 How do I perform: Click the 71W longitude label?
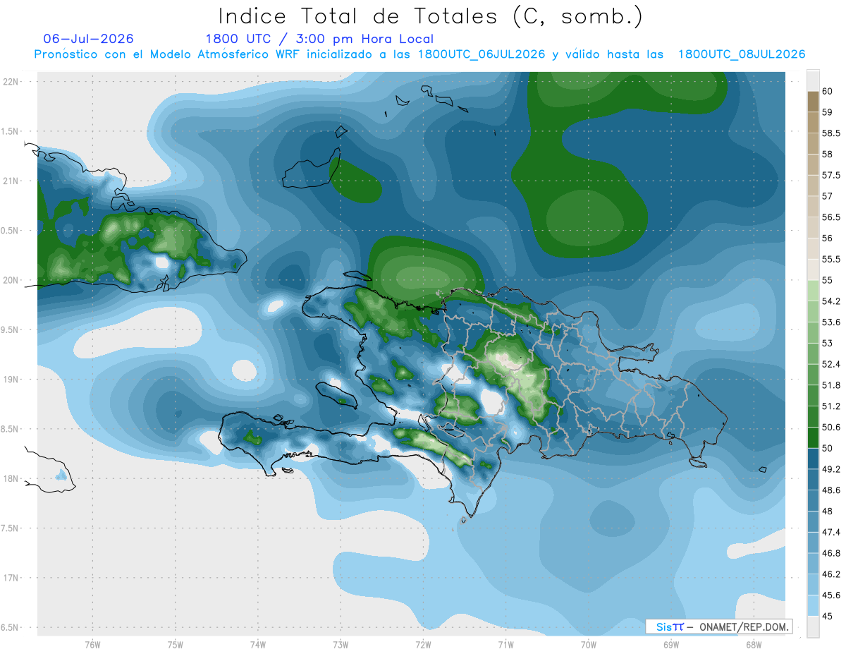(x=505, y=645)
